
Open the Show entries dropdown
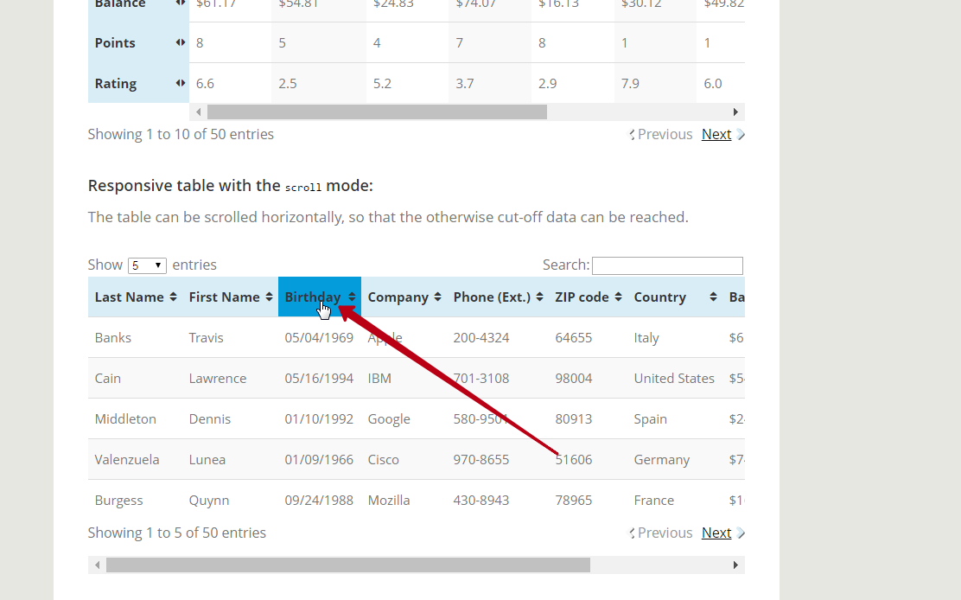click(x=147, y=265)
